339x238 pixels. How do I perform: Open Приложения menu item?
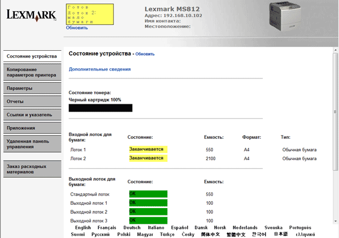click(32, 128)
